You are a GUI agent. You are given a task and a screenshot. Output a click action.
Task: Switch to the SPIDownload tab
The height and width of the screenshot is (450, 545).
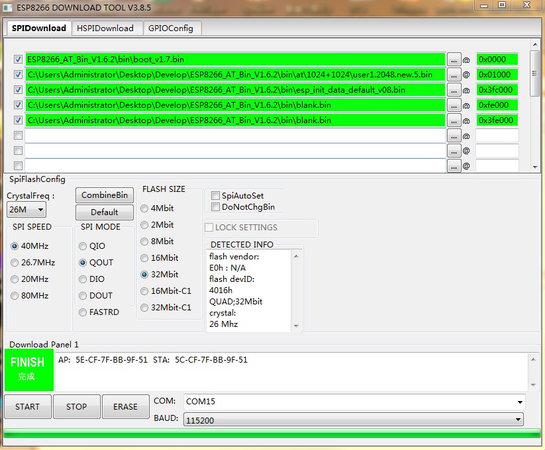pos(39,28)
